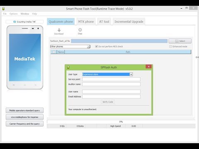Screen dimensions: 199x149
Task: Click the SPFlash Auth dialog icon
Action: click(68, 67)
